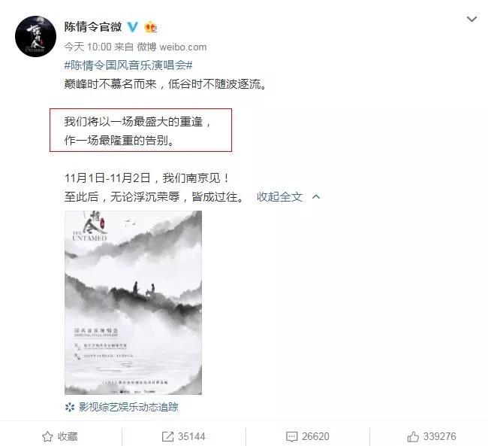The width and height of the screenshot is (488, 446).
Task: Collapse the post via 收起全文
Action: 279,197
